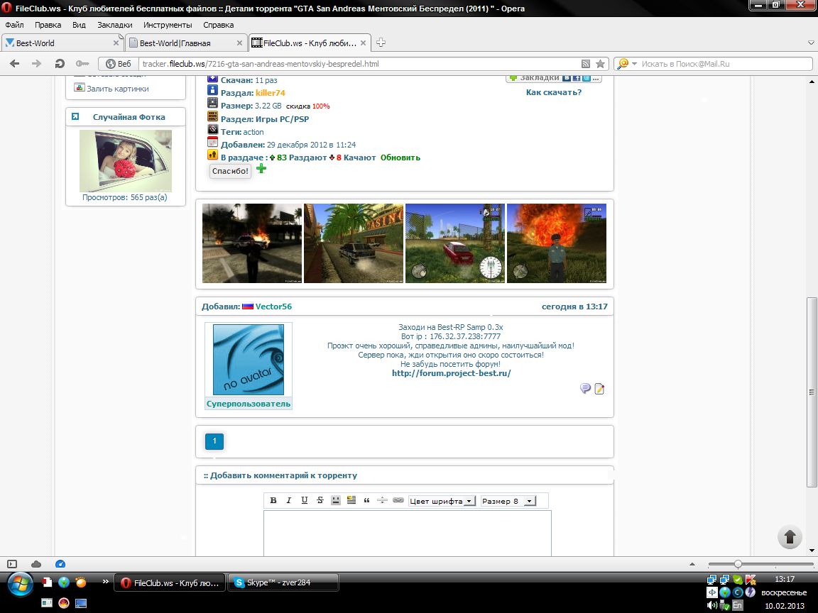This screenshot has height=613, width=818.
Task: Click the edit note icon on Vector56's comment
Action: pos(599,388)
